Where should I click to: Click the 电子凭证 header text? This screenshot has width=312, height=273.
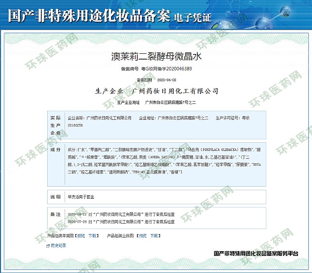[x=193, y=16]
